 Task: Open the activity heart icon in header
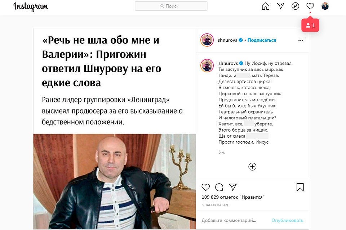pos(310,6)
